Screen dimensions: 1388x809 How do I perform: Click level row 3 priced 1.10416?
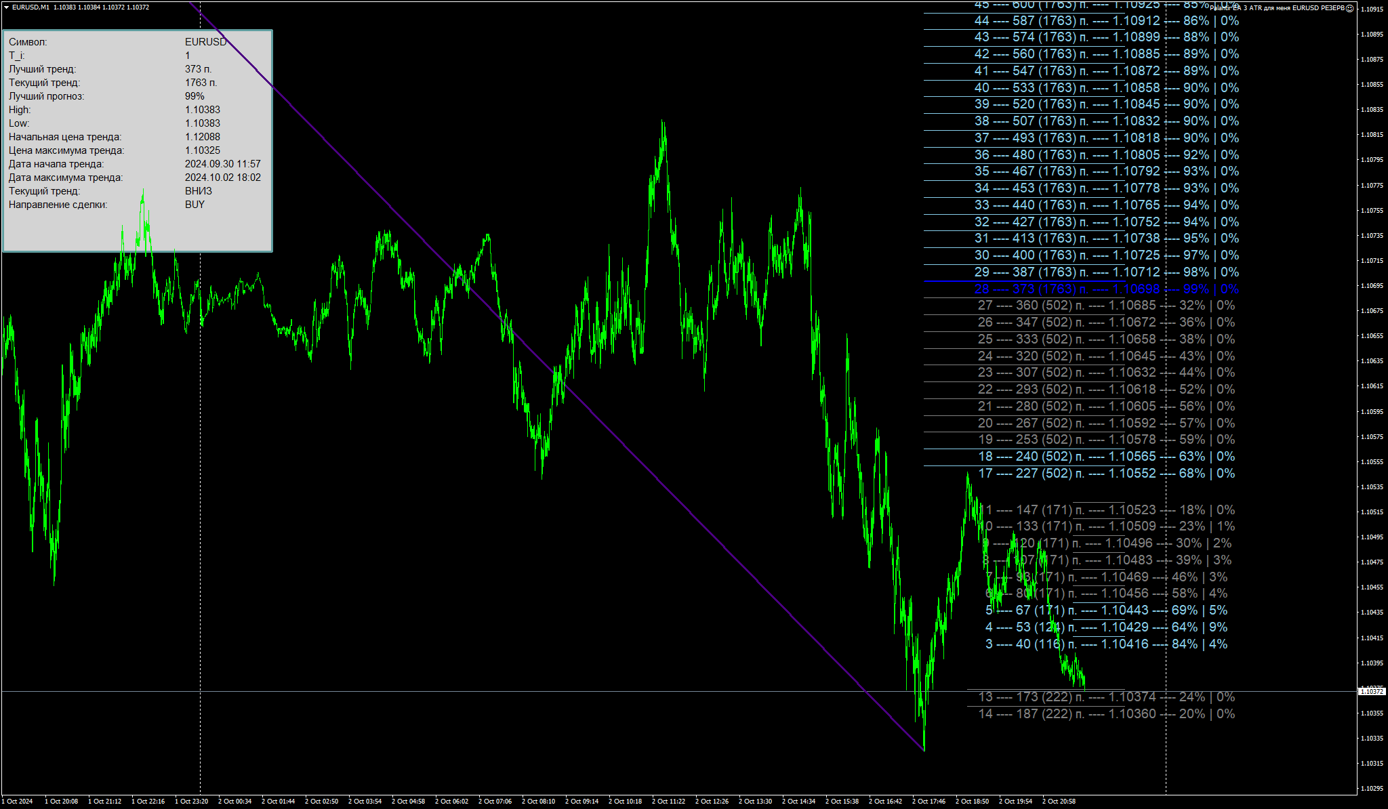pyautogui.click(x=1107, y=644)
